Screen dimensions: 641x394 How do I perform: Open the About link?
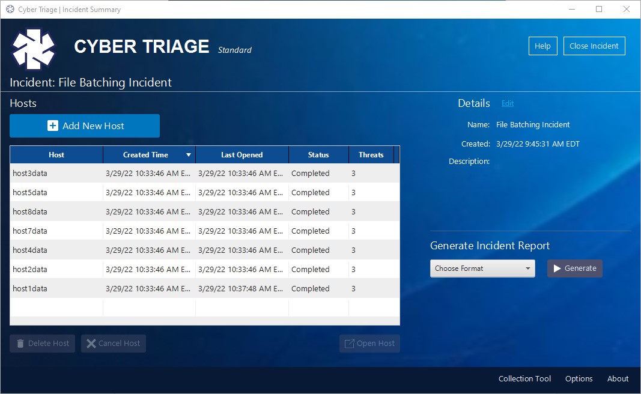click(x=618, y=379)
